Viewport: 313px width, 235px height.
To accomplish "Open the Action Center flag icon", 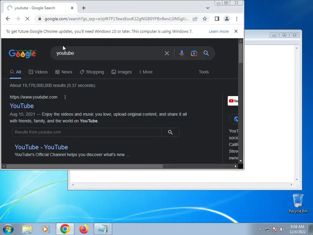I will pos(275,229).
